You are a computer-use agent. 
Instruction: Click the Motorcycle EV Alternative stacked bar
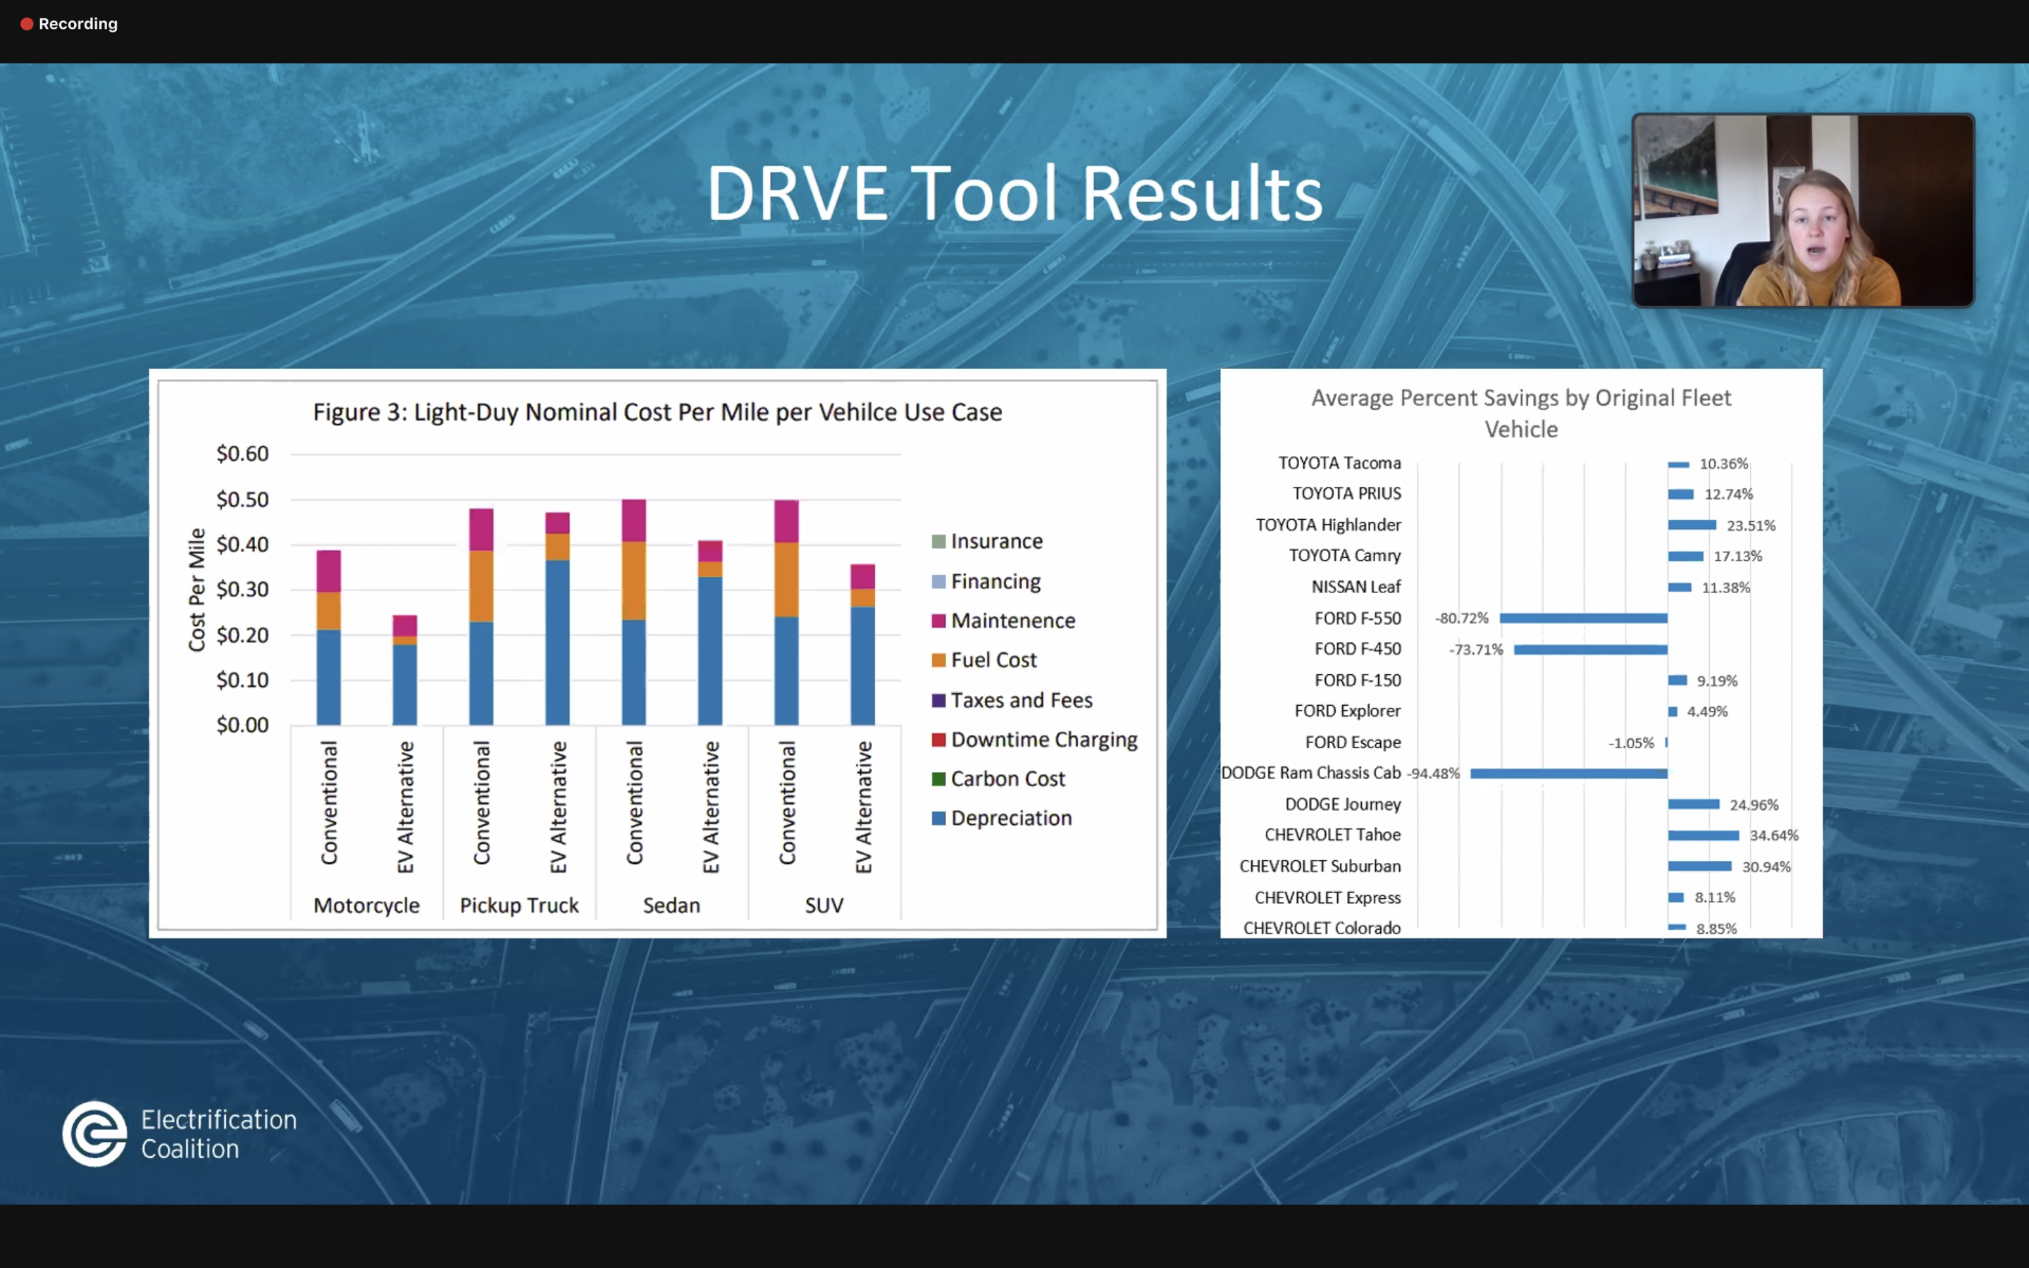tap(405, 670)
